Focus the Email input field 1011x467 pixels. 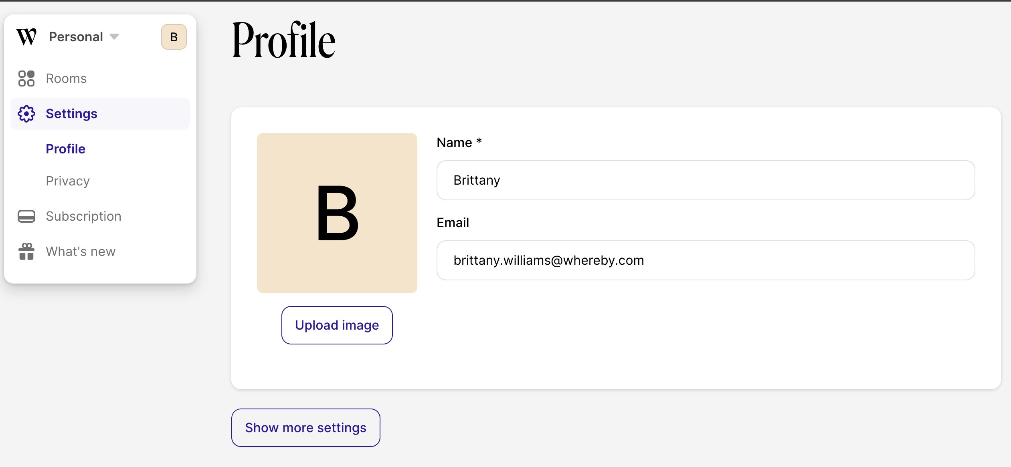pos(705,260)
